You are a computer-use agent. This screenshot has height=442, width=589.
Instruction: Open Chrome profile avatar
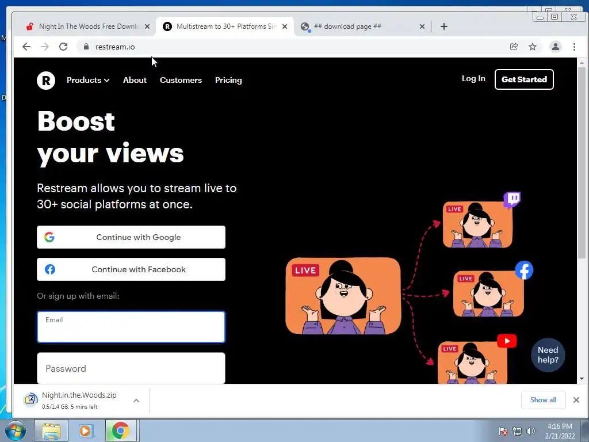click(555, 47)
